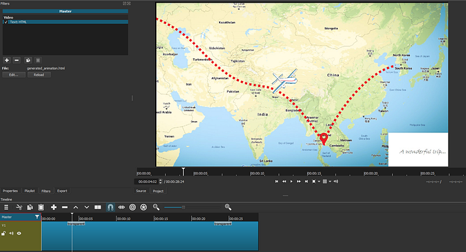Open the timeline hamburger menu
The width and height of the screenshot is (466, 252).
pos(6,207)
